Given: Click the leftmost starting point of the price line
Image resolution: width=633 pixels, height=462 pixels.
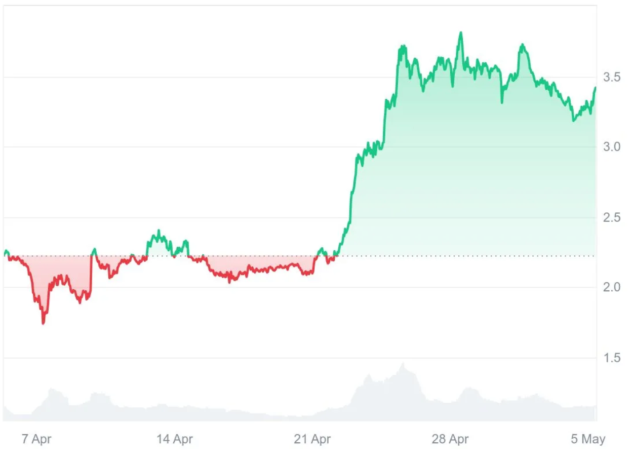Looking at the screenshot, I should coord(5,251).
